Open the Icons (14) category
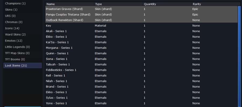This screenshot has width=242, height=107. point(23,28)
